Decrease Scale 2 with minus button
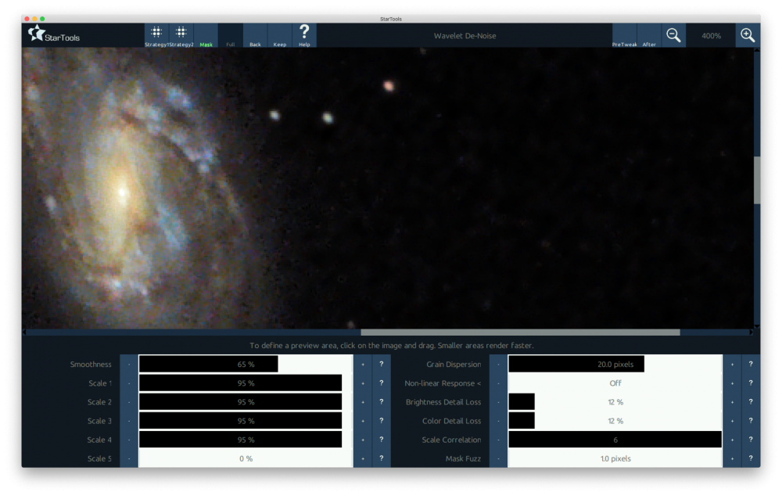782x496 pixels. [x=129, y=402]
